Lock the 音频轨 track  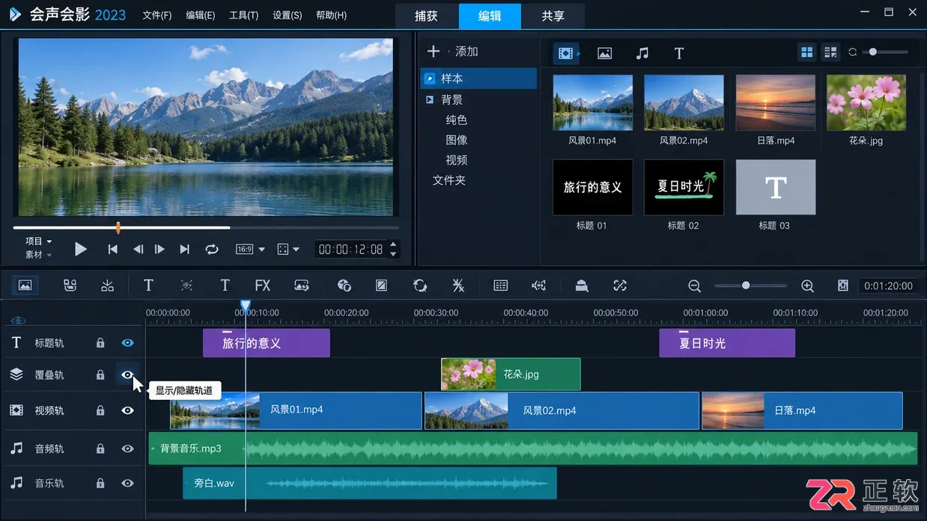[100, 448]
